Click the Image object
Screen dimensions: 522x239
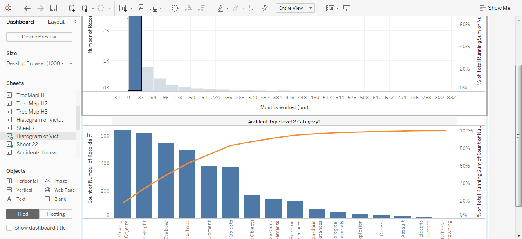tap(56, 181)
